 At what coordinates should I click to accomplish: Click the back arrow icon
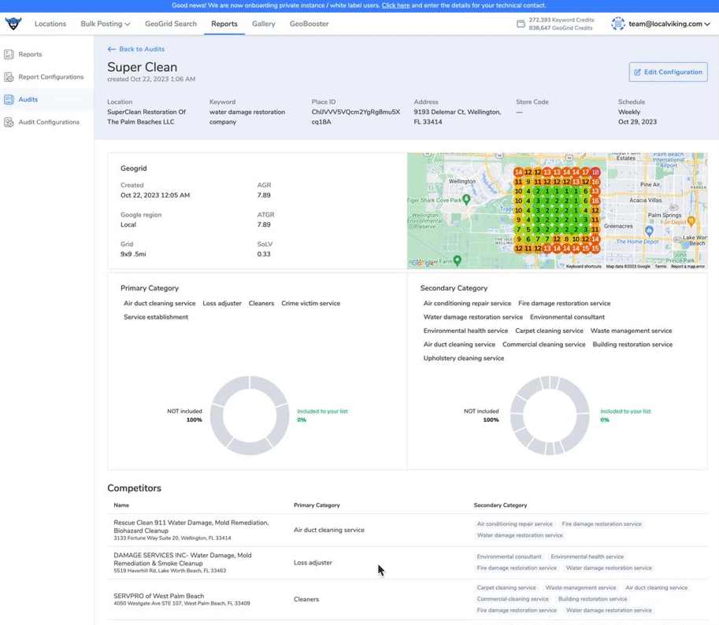click(x=111, y=49)
